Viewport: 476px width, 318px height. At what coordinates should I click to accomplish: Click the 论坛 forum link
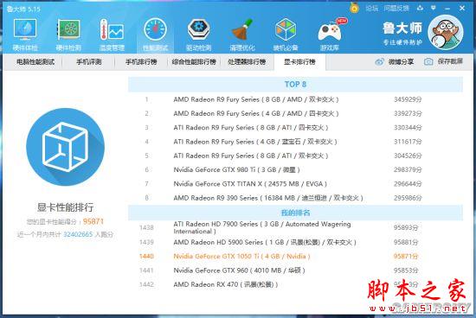(371, 8)
